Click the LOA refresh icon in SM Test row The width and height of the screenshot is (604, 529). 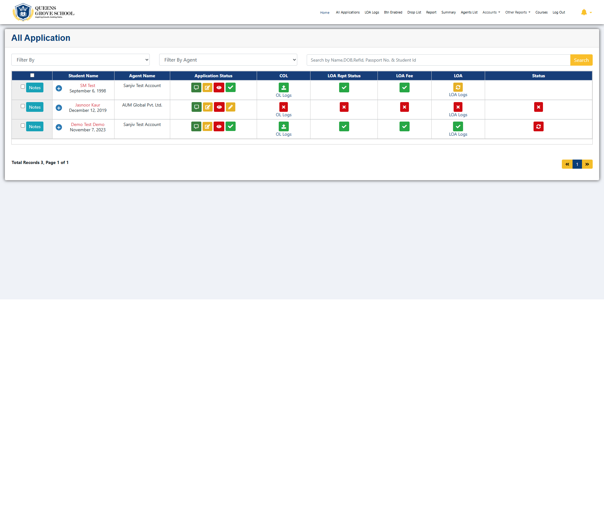pyautogui.click(x=458, y=87)
